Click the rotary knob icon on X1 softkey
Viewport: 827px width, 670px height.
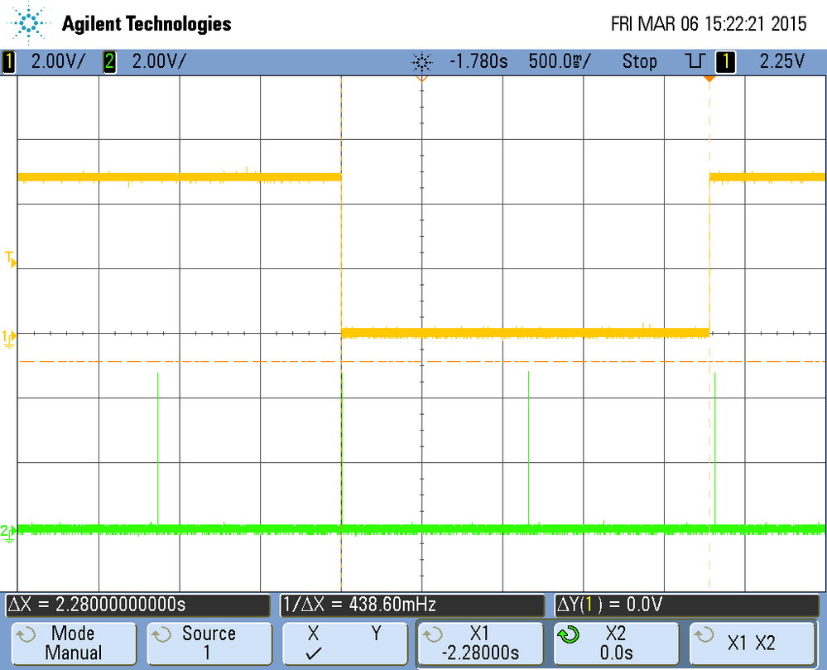tap(432, 634)
